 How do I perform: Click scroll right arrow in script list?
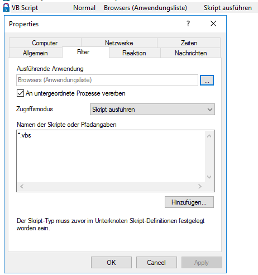[200, 186]
